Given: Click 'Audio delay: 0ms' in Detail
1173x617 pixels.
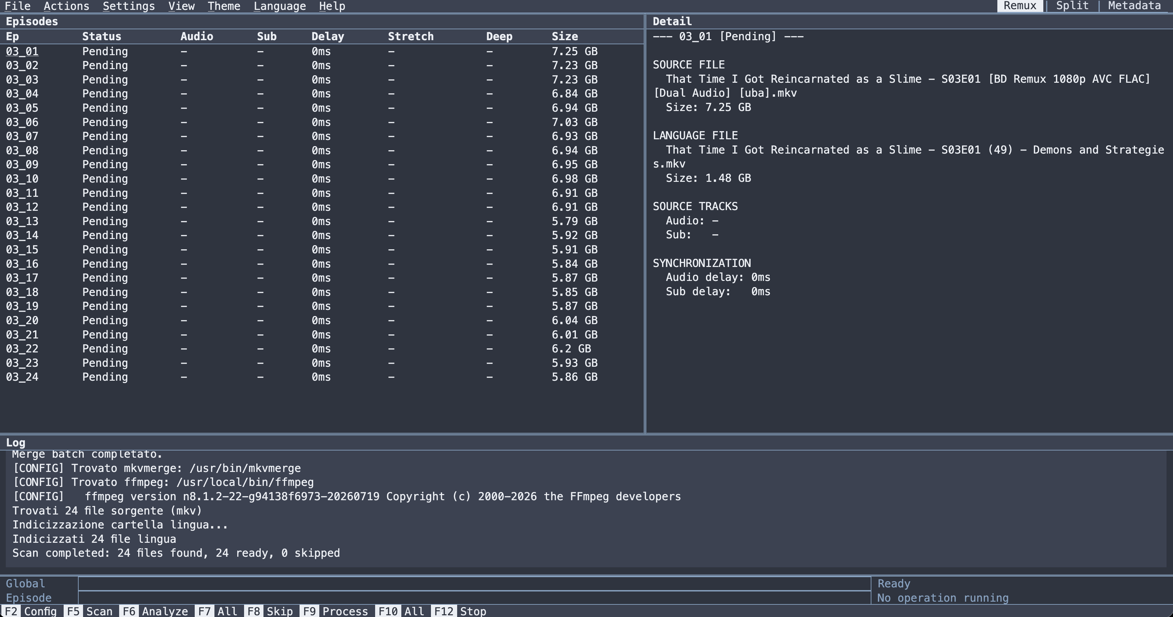Looking at the screenshot, I should point(718,277).
